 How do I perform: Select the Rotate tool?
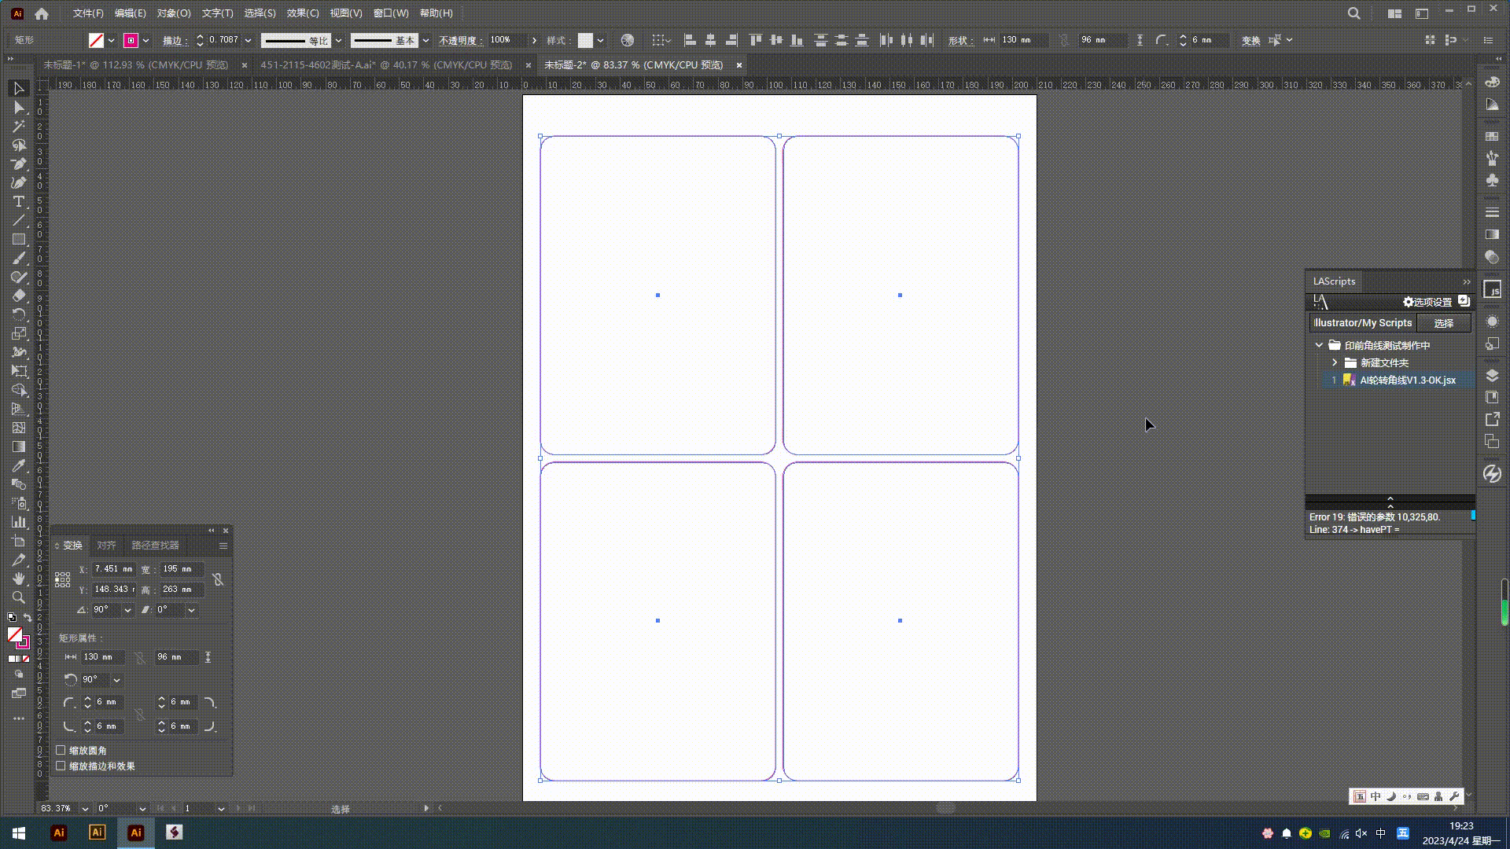click(x=19, y=314)
